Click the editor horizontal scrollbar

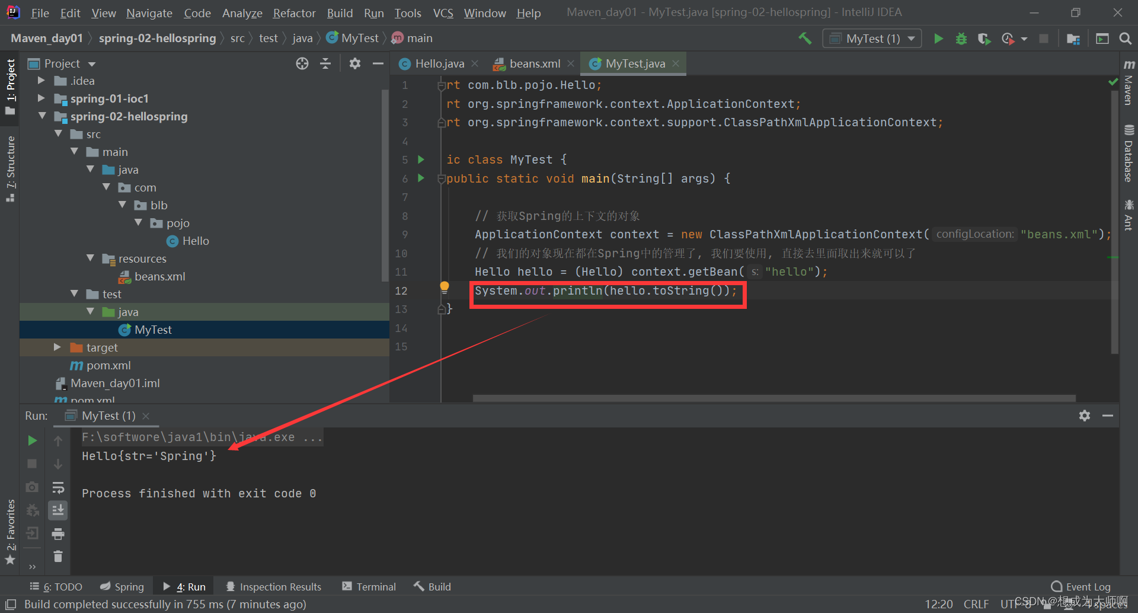click(774, 398)
